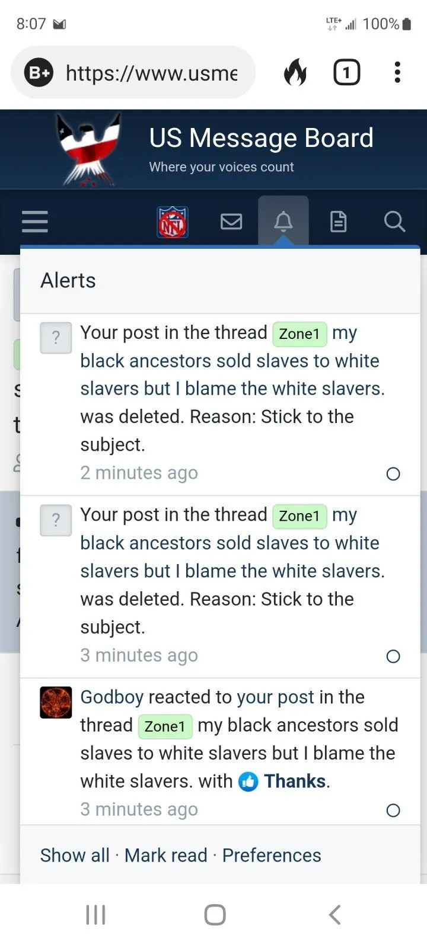Tap the NFL team avatar icon

(173, 222)
